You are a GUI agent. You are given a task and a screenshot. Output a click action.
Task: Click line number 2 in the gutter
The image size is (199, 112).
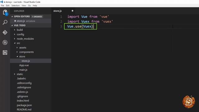coord(61,21)
